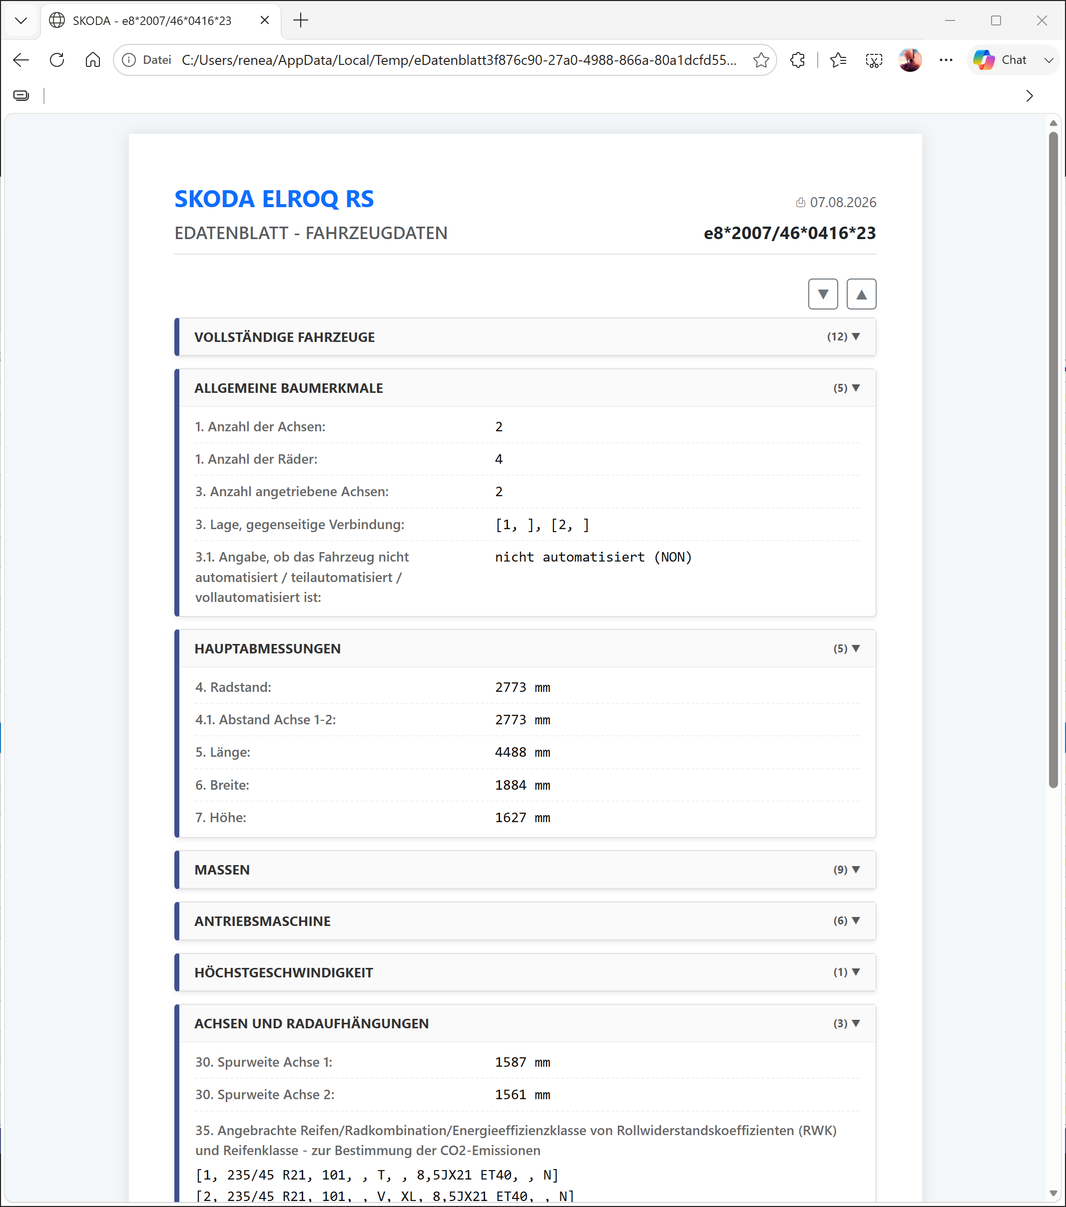Click the '4.1. Abstand Achse 1-2:' label
Screen dimensions: 1066x1207
265,720
